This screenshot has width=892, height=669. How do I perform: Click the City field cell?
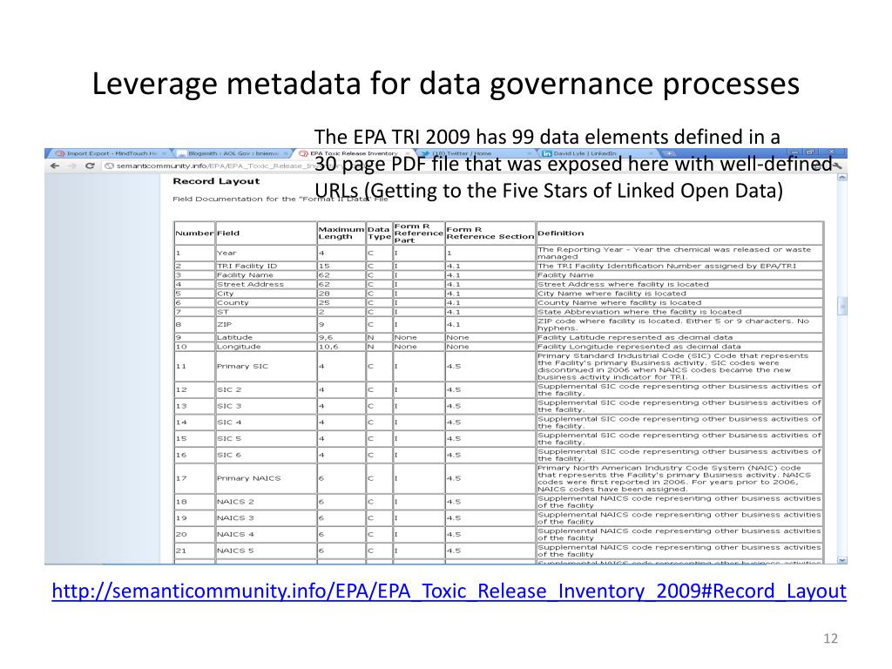coord(266,294)
